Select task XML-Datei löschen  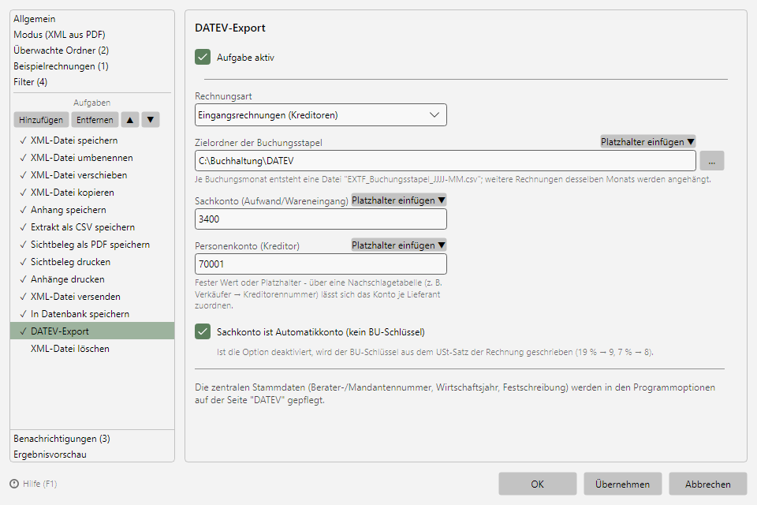(x=92, y=349)
